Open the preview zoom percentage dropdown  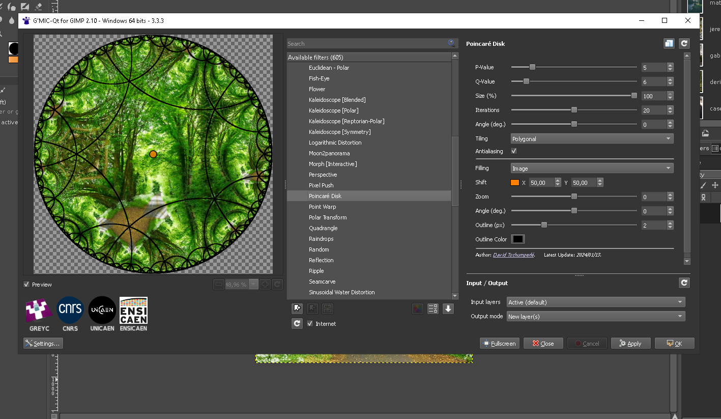(x=253, y=285)
